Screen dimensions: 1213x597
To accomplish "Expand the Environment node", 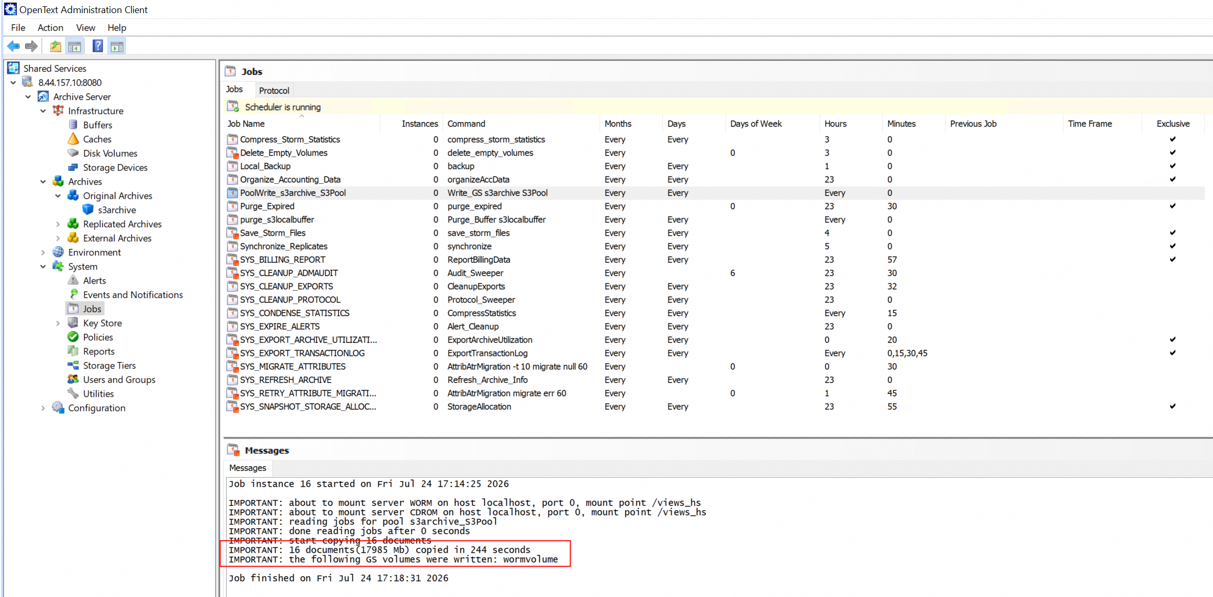I will coord(43,252).
